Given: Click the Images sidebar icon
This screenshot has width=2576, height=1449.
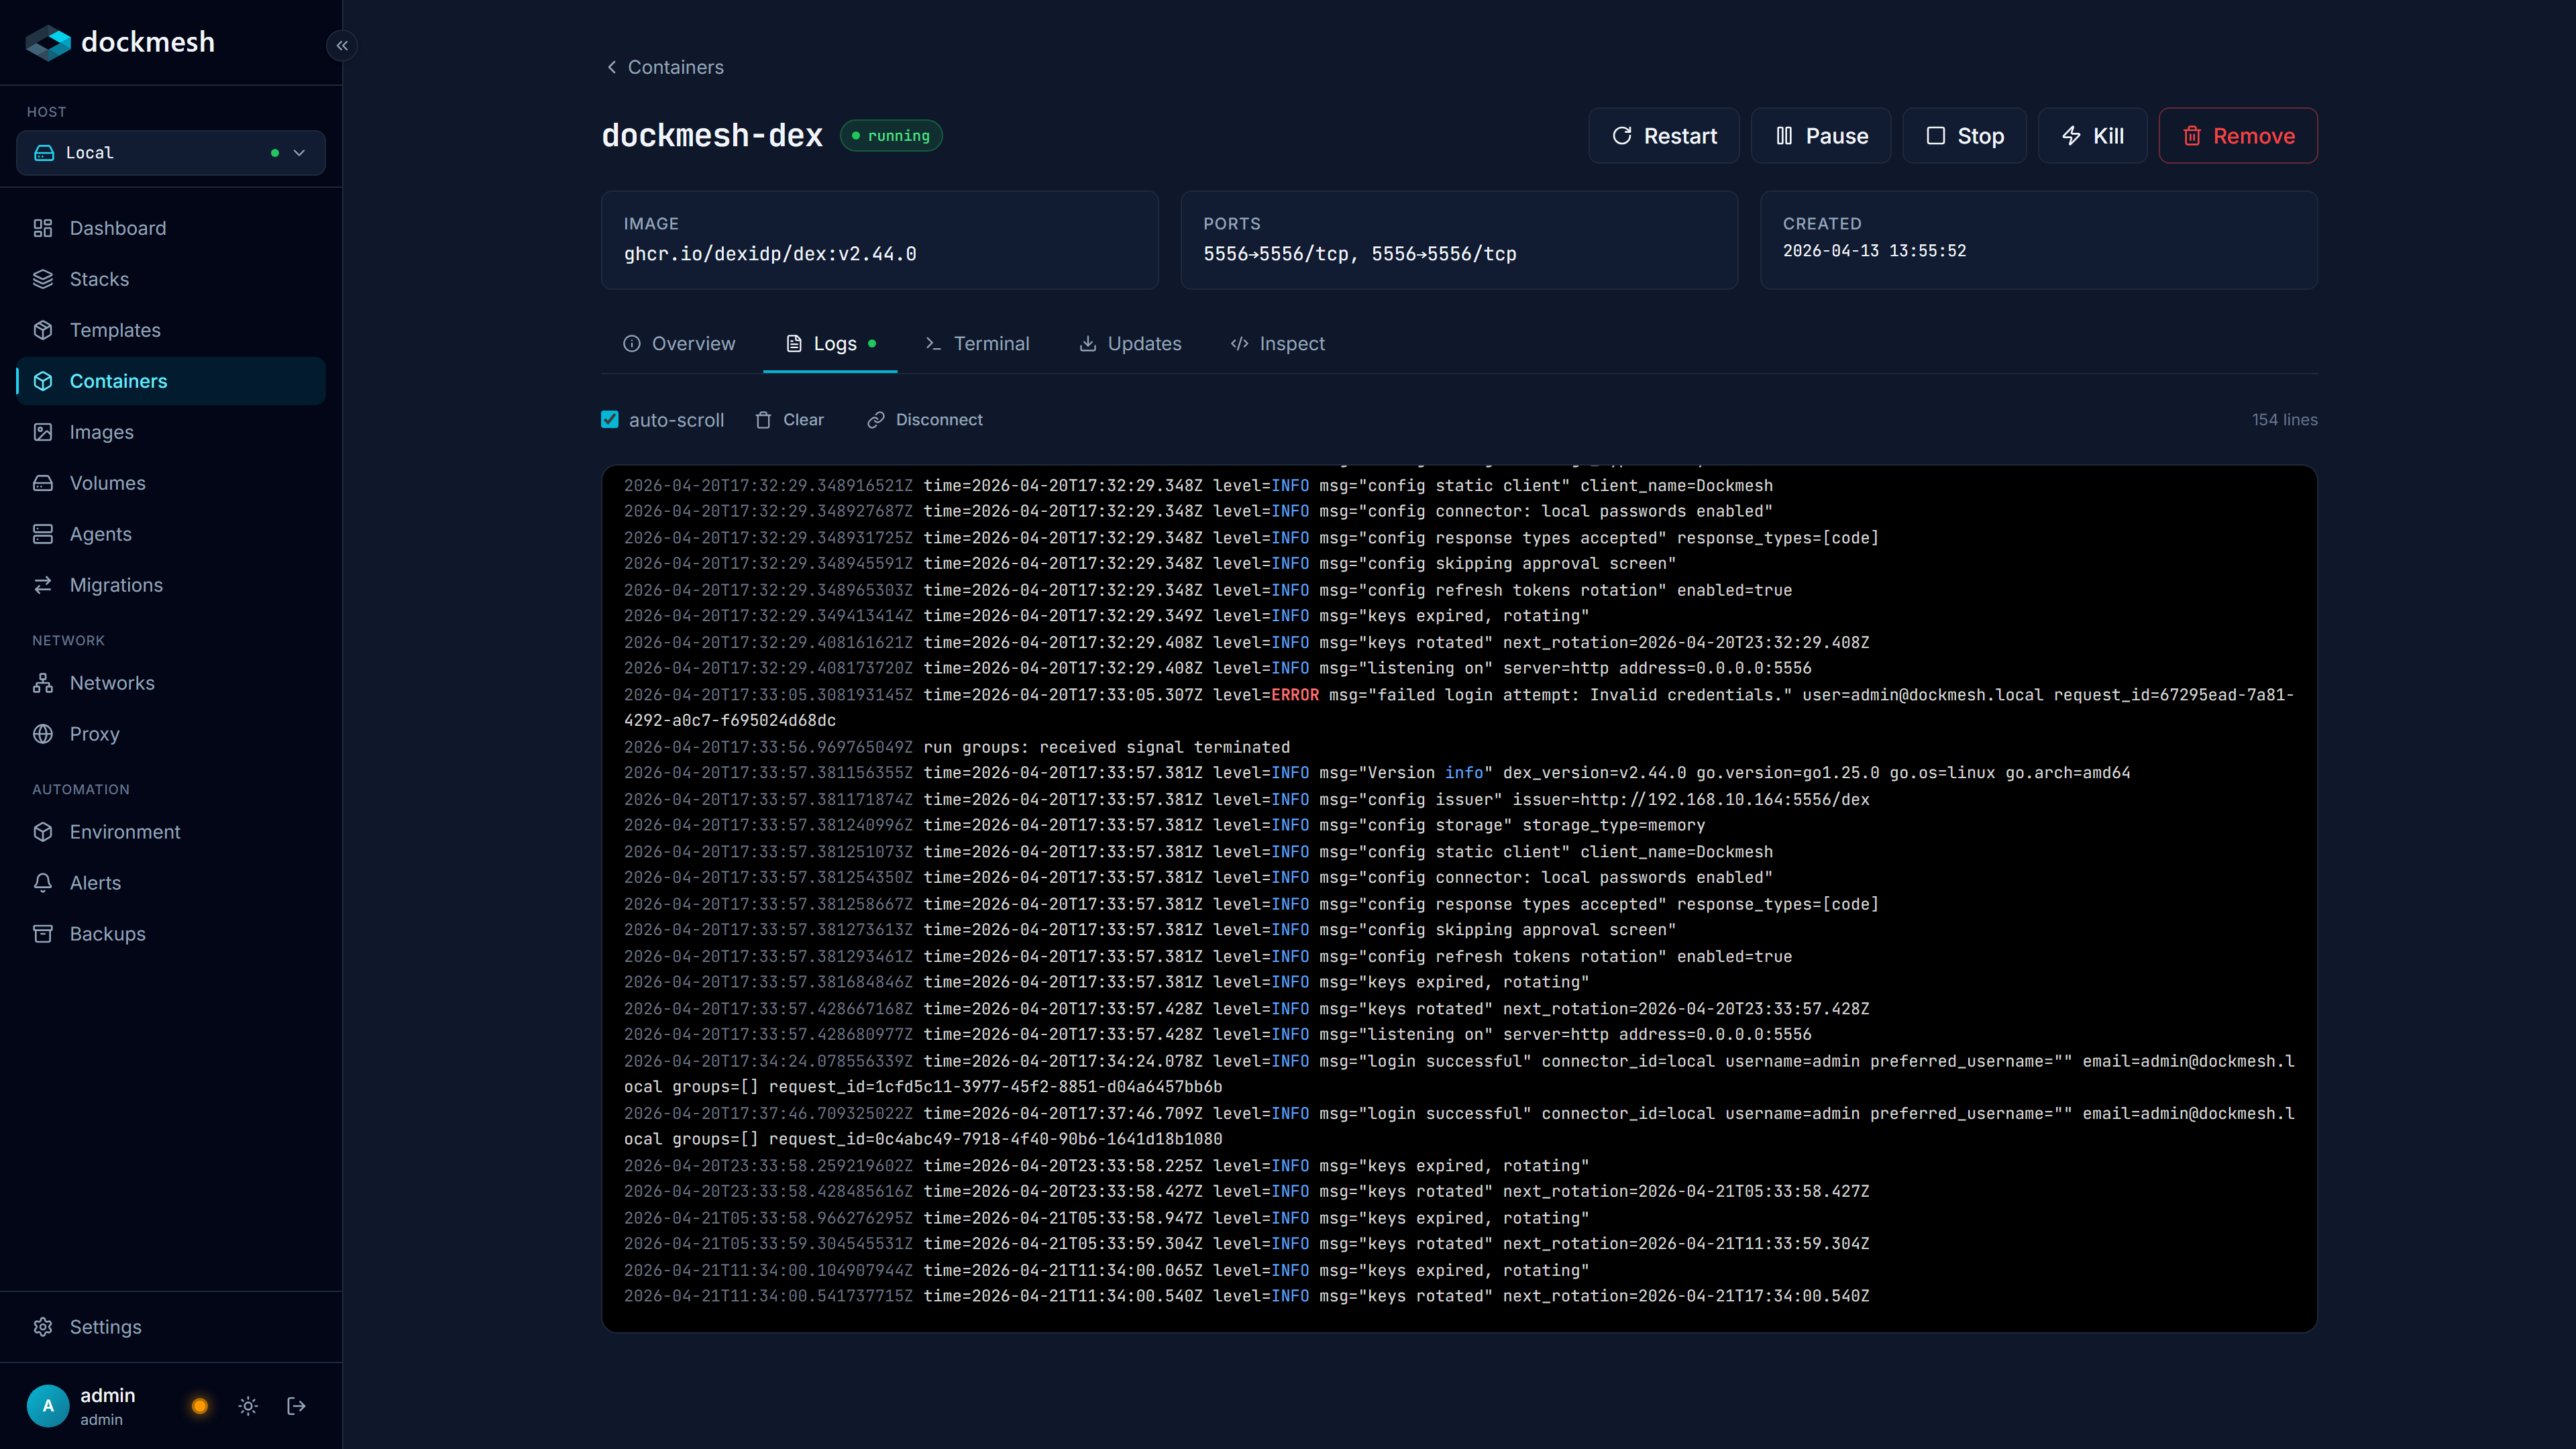Looking at the screenshot, I should tap(43, 432).
